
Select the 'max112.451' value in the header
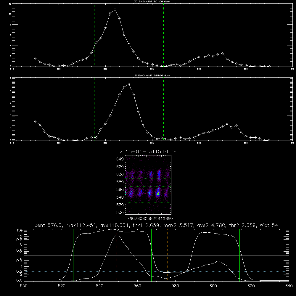click(81, 225)
